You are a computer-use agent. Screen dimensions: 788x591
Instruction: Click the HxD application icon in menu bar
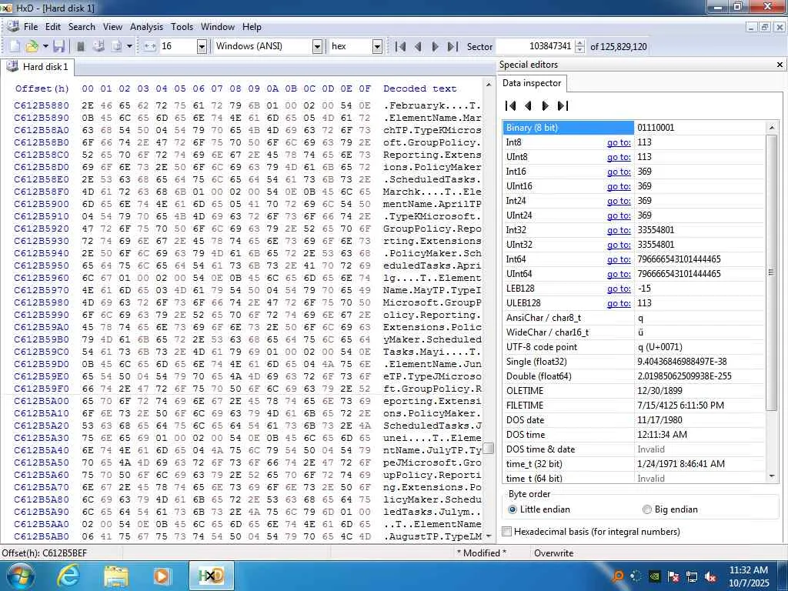[13, 27]
